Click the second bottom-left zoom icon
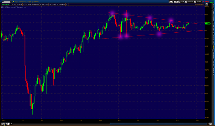Screen dimensions: 215x126 pyautogui.click(x=4, y=124)
